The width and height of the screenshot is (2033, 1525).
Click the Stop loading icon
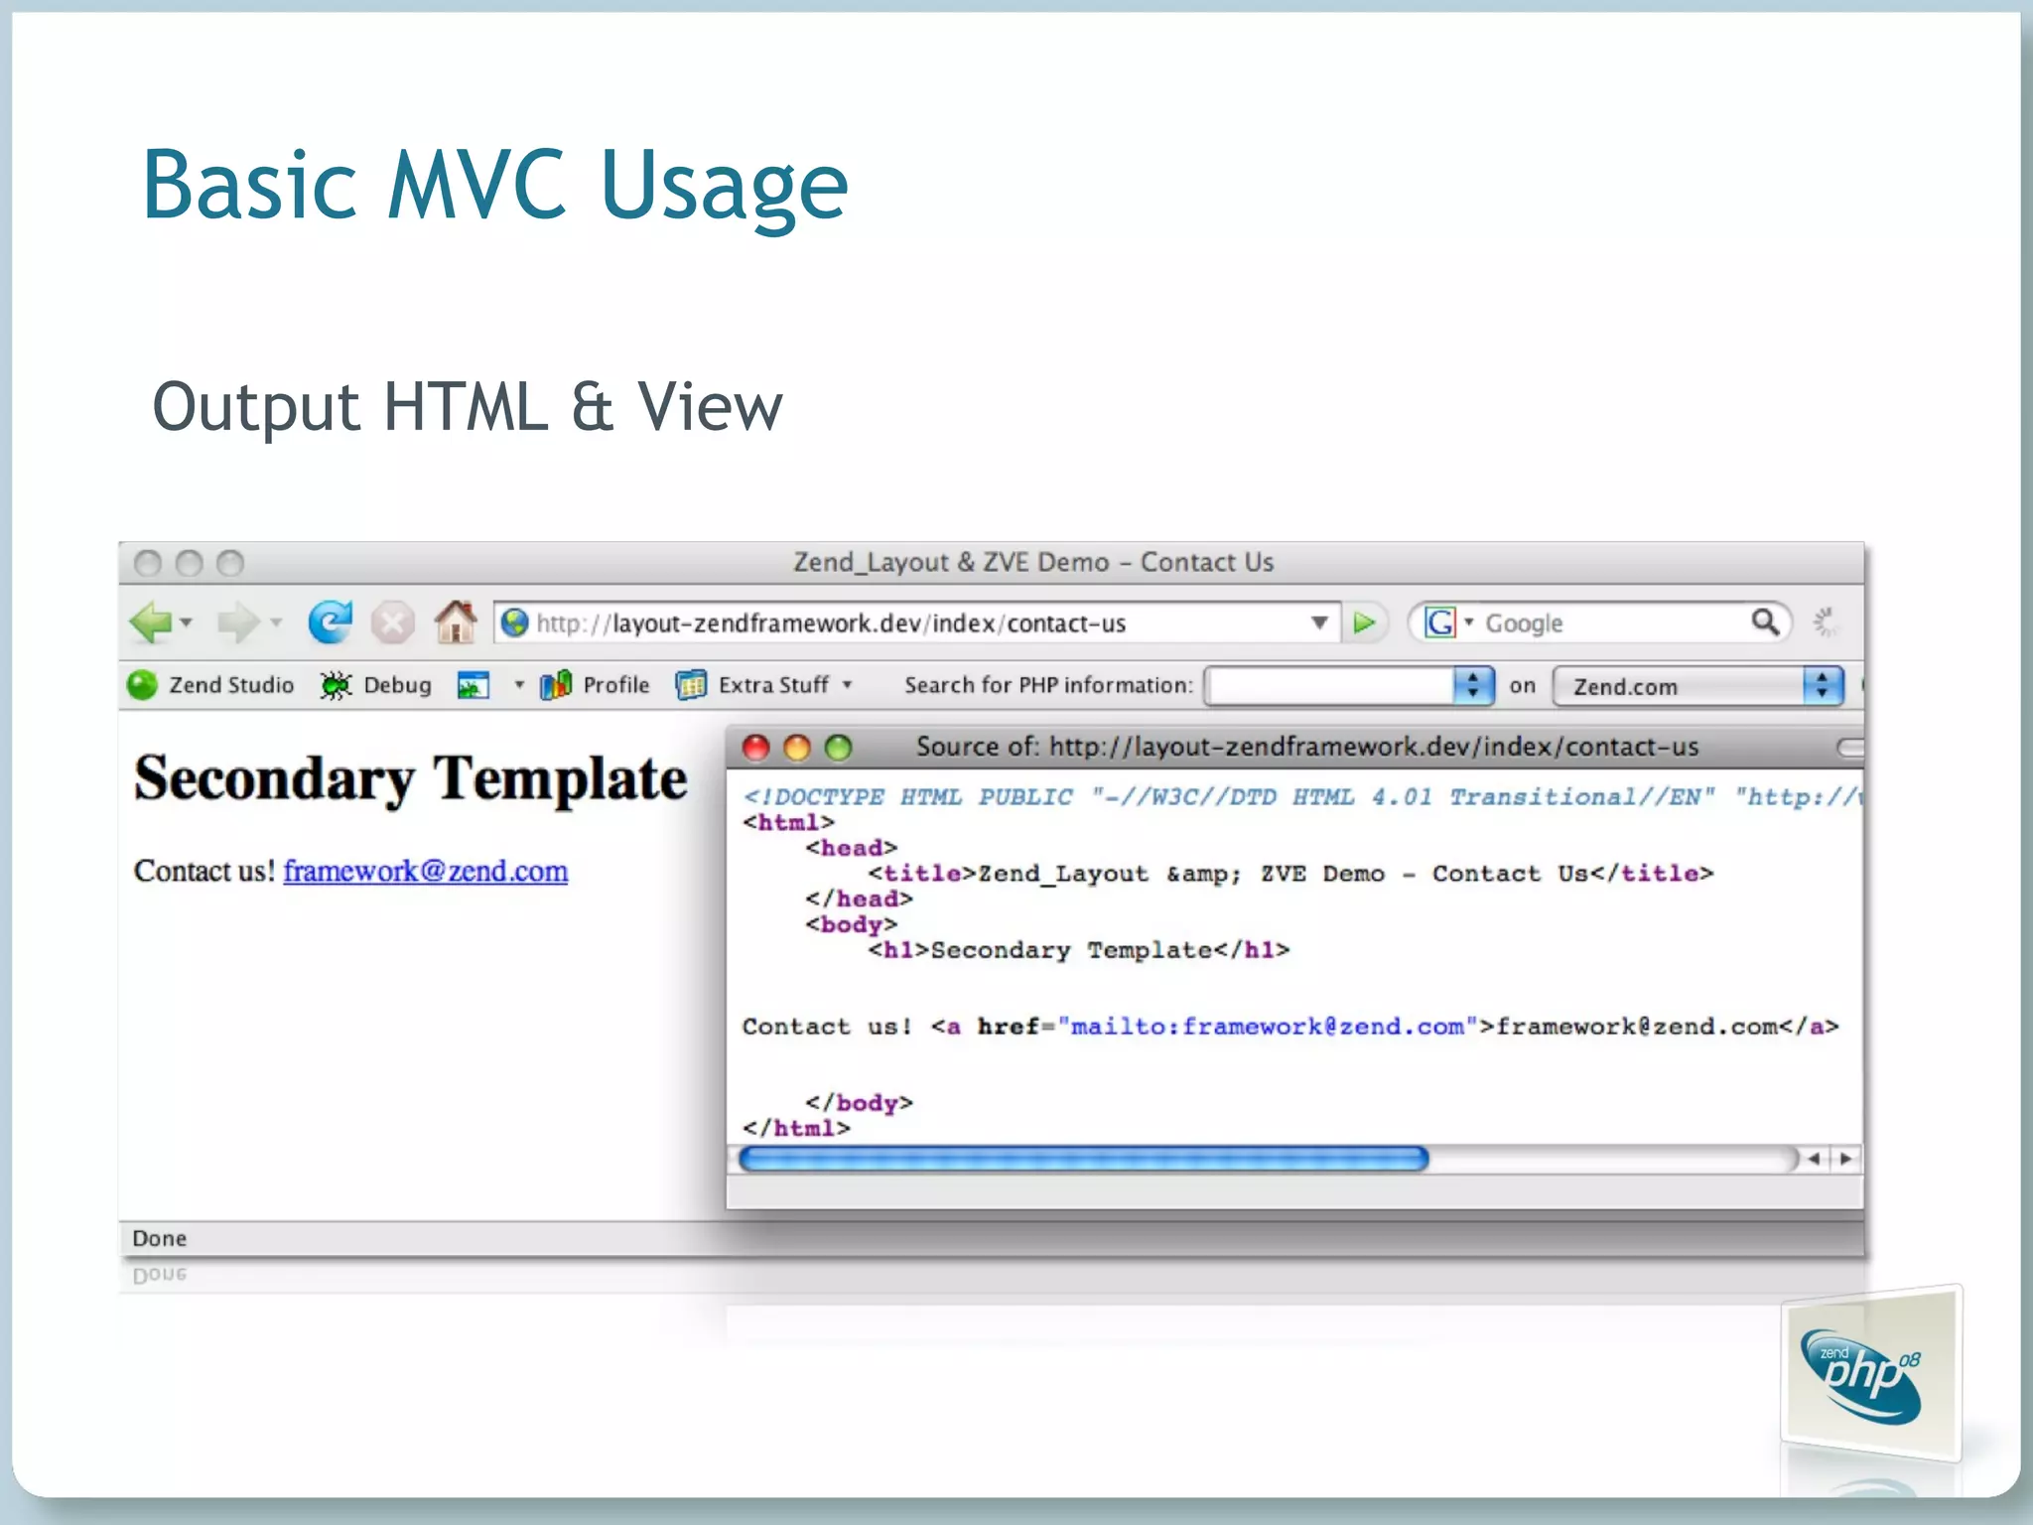(392, 624)
